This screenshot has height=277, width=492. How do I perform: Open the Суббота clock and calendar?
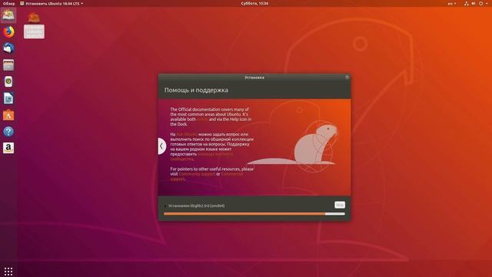tap(254, 3)
